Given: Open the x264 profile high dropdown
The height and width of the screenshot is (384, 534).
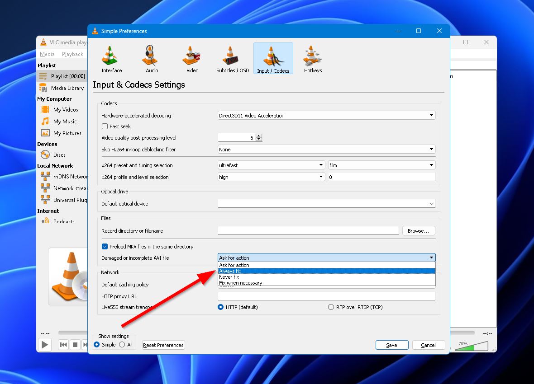Looking at the screenshot, I should coord(271,177).
